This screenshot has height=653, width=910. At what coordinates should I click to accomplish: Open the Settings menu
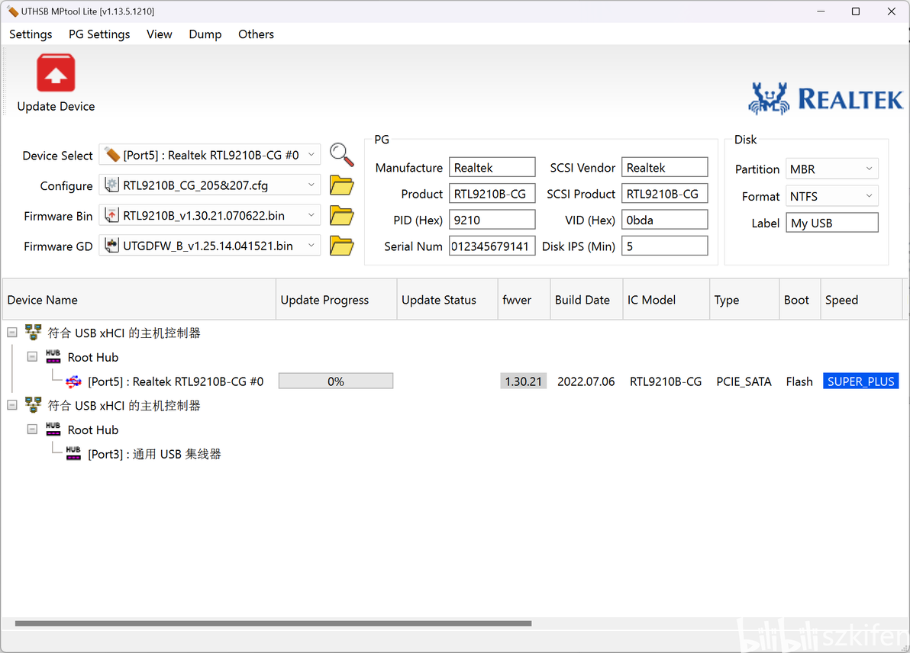point(31,34)
